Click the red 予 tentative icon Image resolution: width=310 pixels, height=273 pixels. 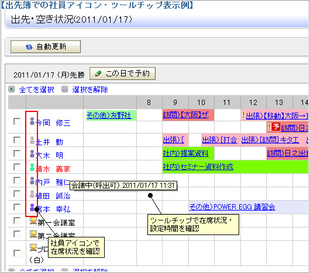click(x=276, y=127)
